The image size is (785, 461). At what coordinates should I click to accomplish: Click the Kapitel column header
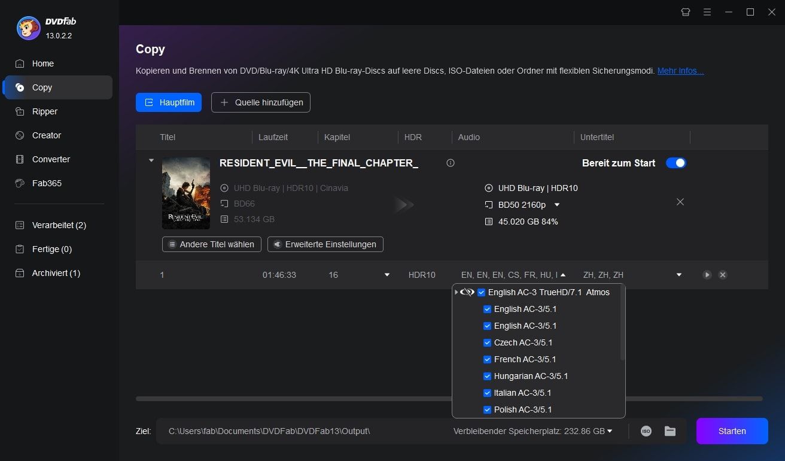[x=337, y=137]
